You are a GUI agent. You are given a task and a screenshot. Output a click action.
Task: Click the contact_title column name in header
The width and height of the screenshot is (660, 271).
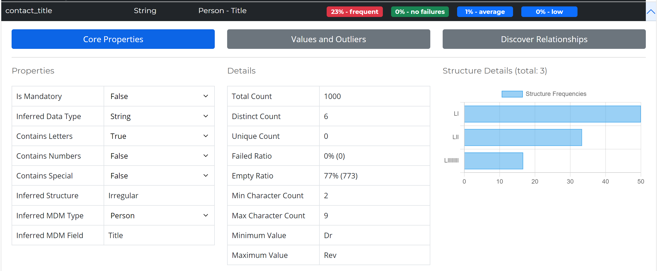[x=29, y=11]
